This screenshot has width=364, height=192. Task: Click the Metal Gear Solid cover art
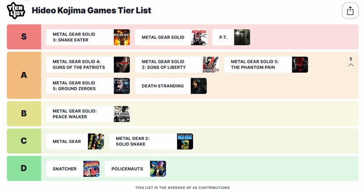199,37
